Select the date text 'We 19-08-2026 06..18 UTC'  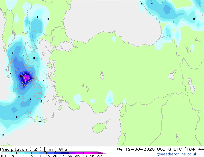pos(149,149)
